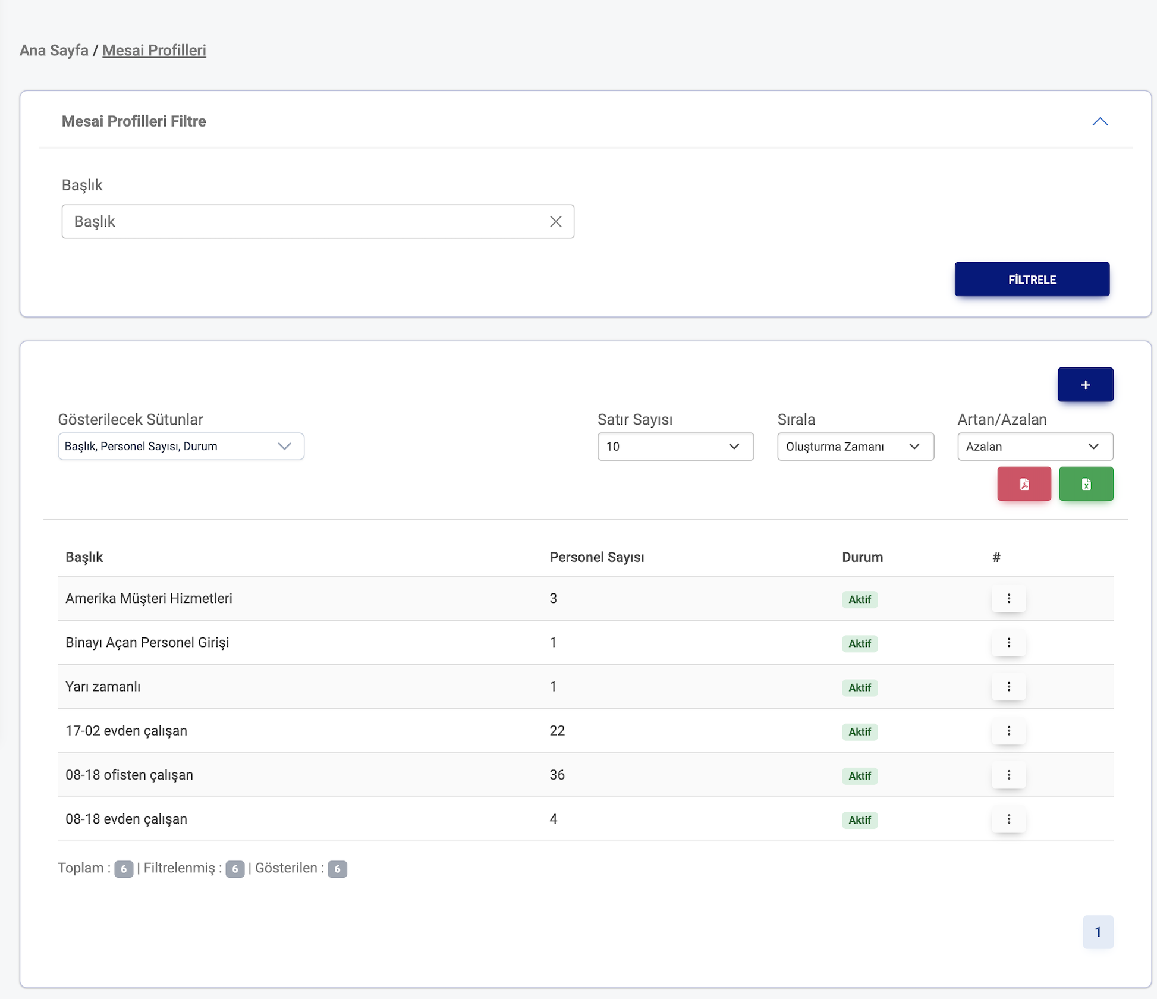Click personnel count 36
The width and height of the screenshot is (1157, 999).
pos(557,775)
